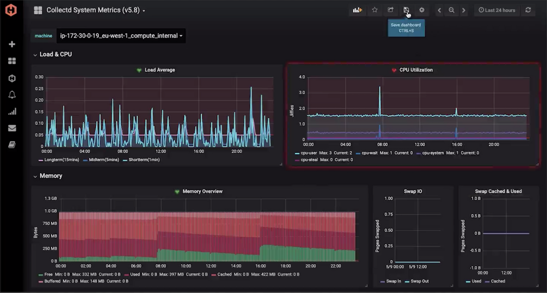Open the machine variable dropdown

pyautogui.click(x=121, y=36)
